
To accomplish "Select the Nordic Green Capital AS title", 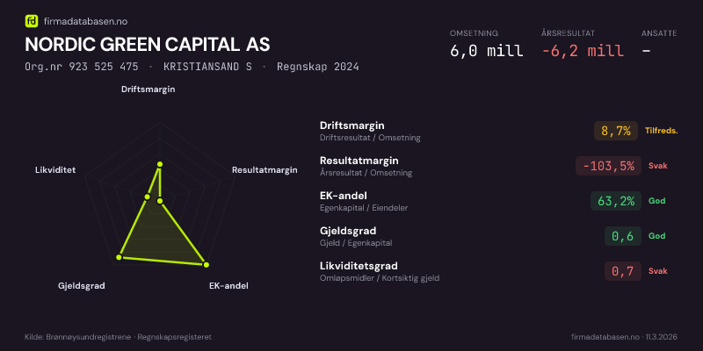I will (x=148, y=44).
